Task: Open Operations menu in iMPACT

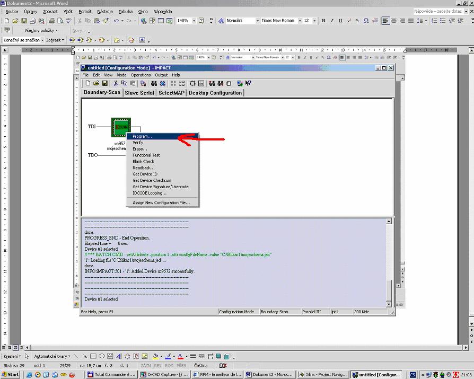Action: pos(141,75)
